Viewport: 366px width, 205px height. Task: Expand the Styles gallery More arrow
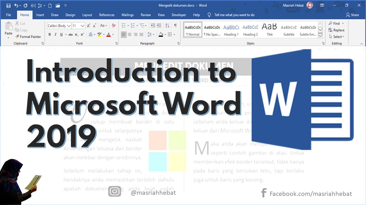coord(321,36)
